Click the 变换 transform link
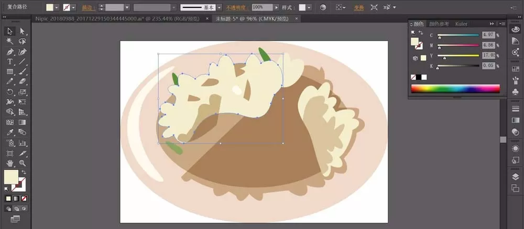Image resolution: width=524 pixels, height=229 pixels. click(358, 7)
